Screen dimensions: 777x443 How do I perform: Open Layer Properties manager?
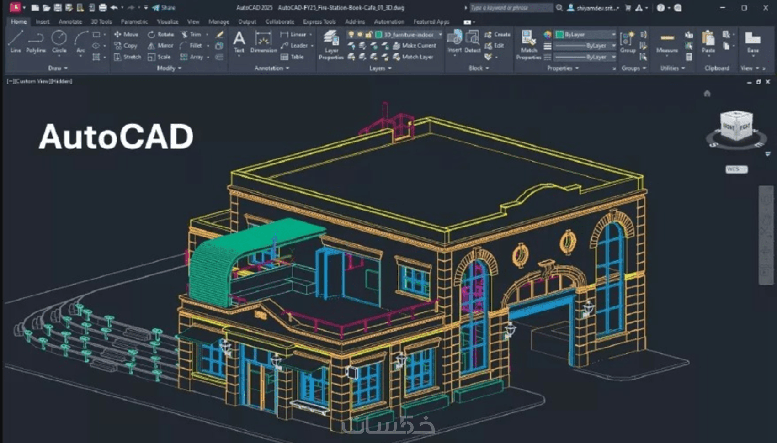click(331, 45)
